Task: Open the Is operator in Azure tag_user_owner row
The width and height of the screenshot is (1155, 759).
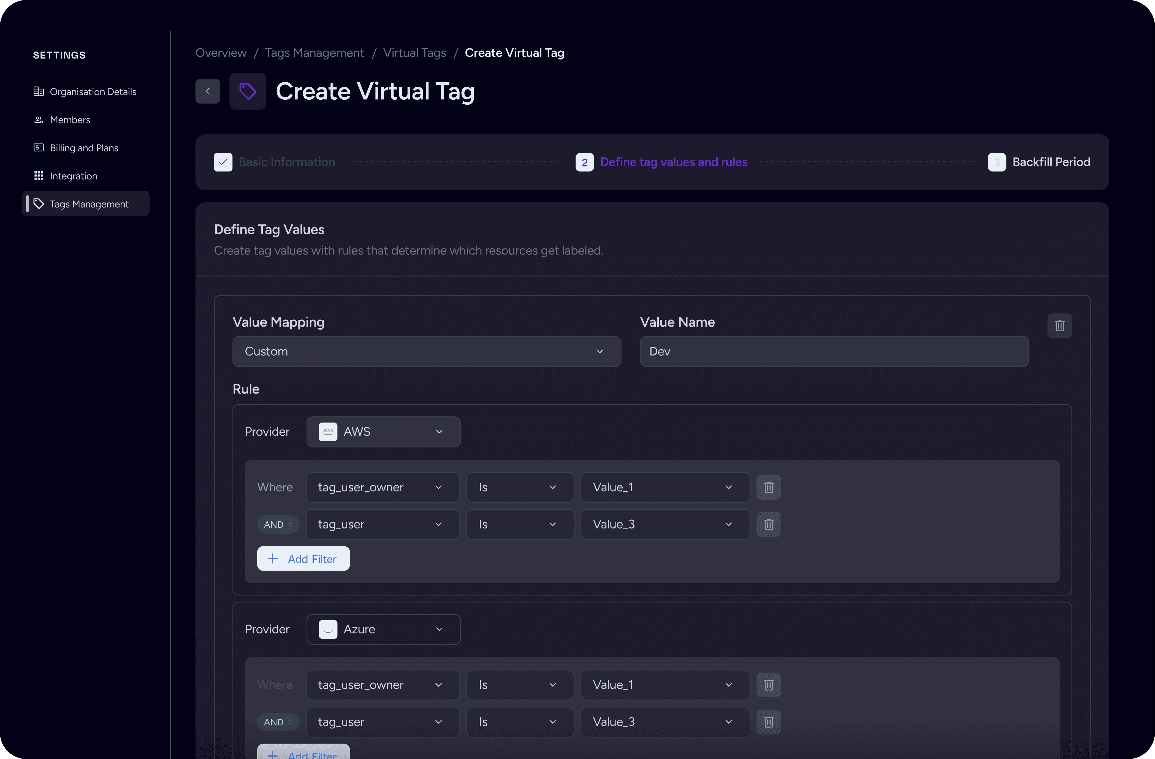Action: tap(520, 685)
